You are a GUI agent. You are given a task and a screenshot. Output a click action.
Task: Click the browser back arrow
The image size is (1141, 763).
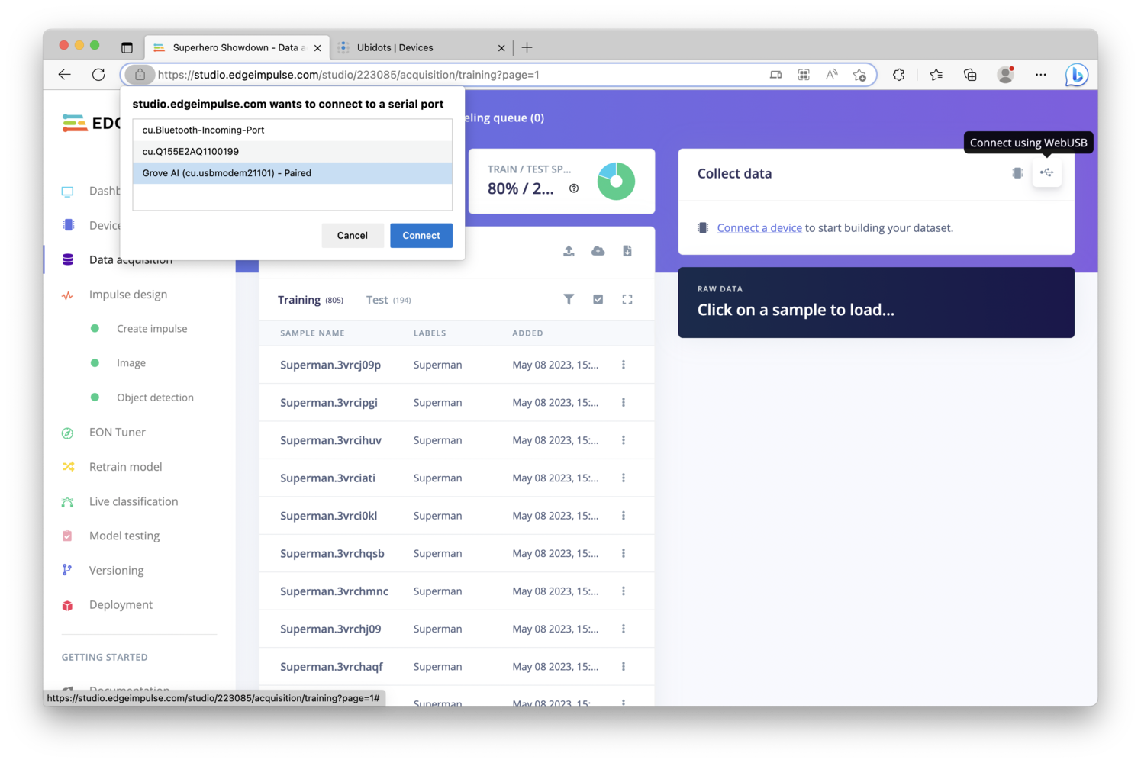pos(65,75)
